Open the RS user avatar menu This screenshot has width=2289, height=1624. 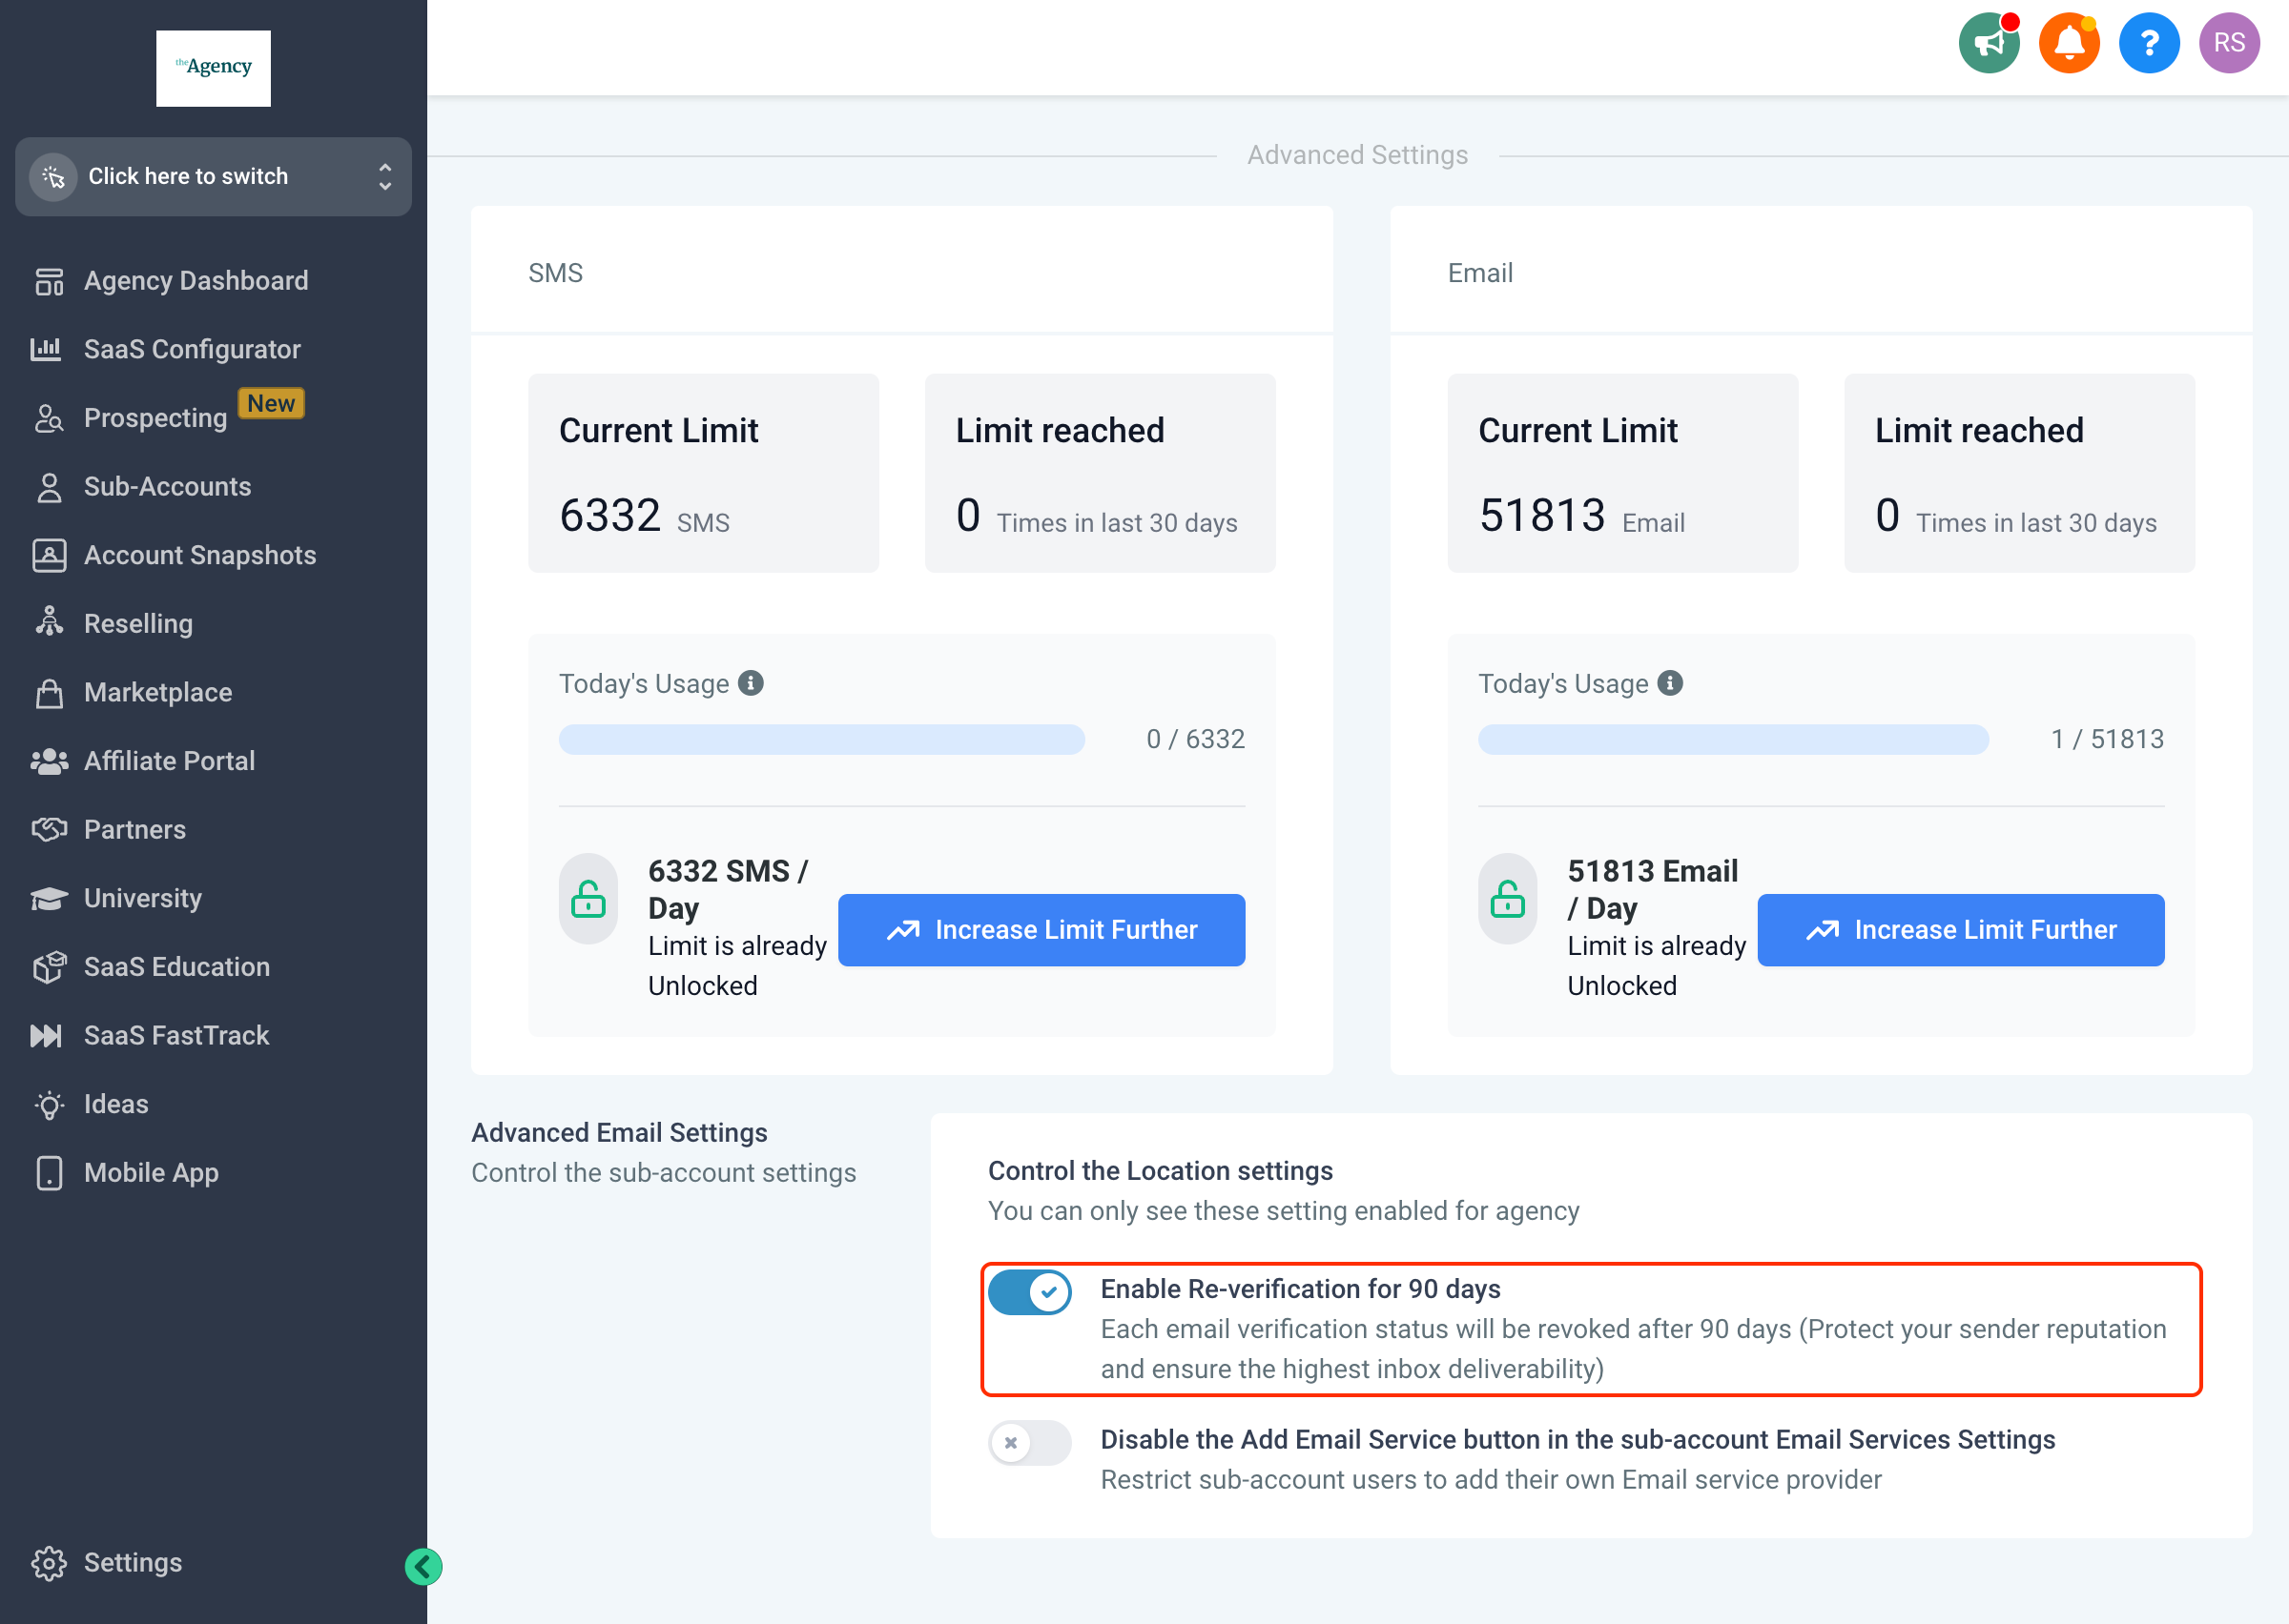tap(2228, 43)
